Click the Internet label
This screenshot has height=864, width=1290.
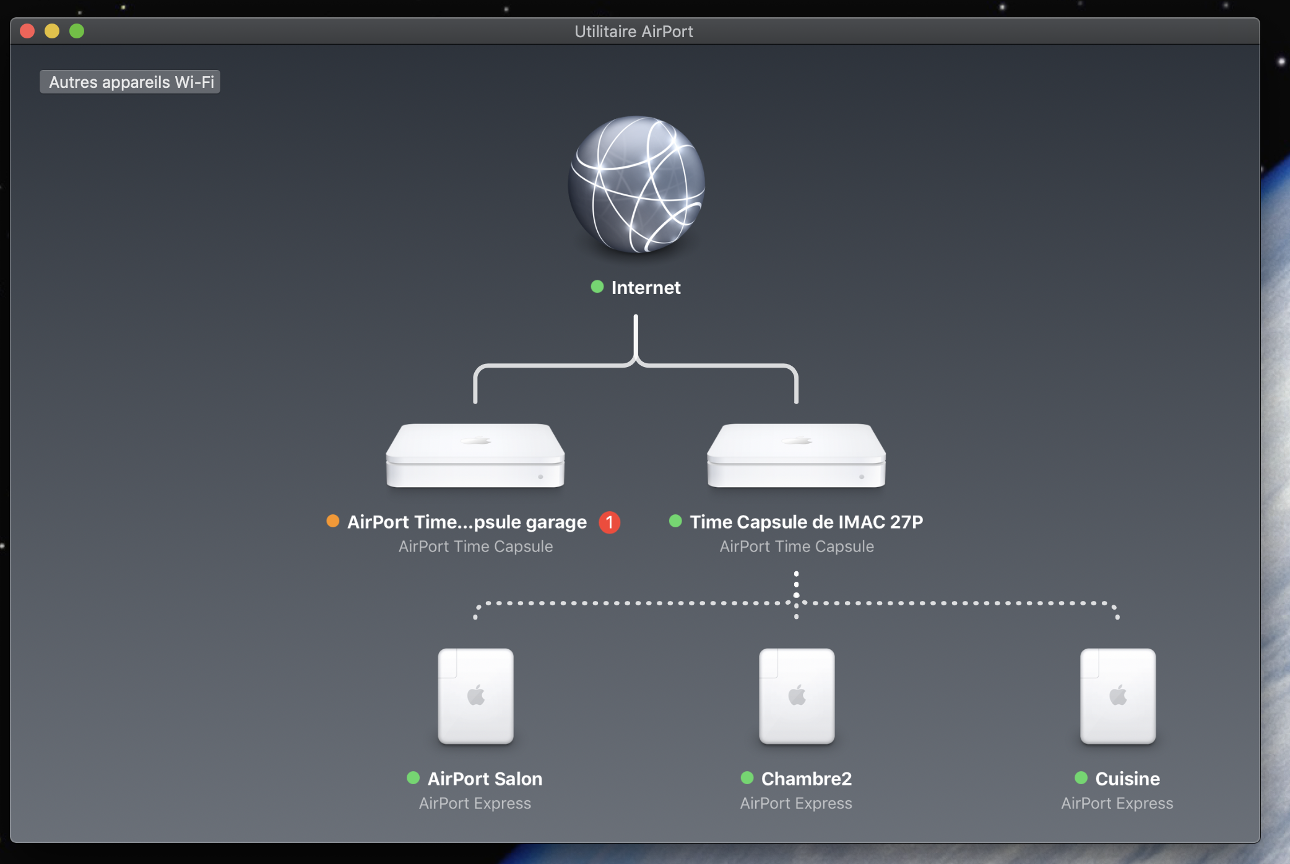(646, 287)
